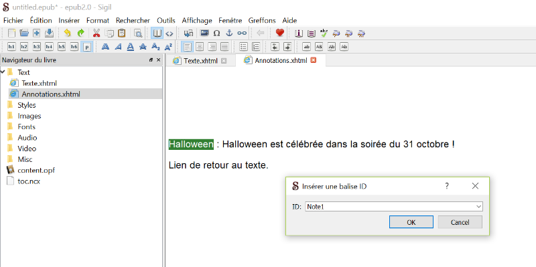Open the Metadata Editor book icon

299,33
